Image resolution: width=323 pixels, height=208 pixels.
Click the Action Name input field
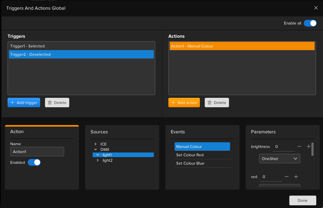click(x=37, y=152)
